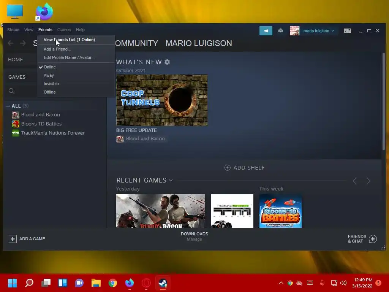Click the library vertical scrollbar
The image size is (389, 292).
tap(384, 102)
